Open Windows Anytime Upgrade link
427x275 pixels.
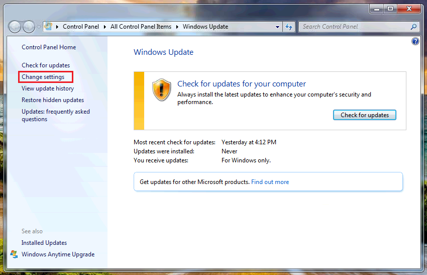pos(58,254)
